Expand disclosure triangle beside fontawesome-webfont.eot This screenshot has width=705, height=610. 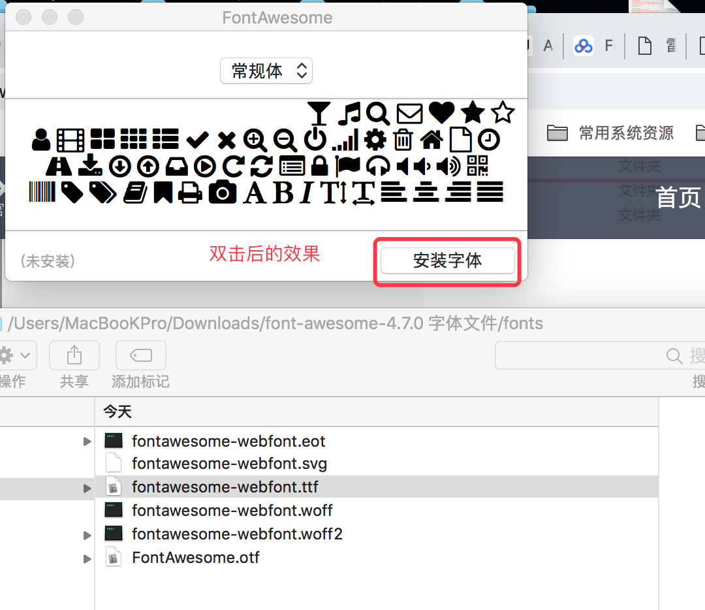[x=87, y=441]
